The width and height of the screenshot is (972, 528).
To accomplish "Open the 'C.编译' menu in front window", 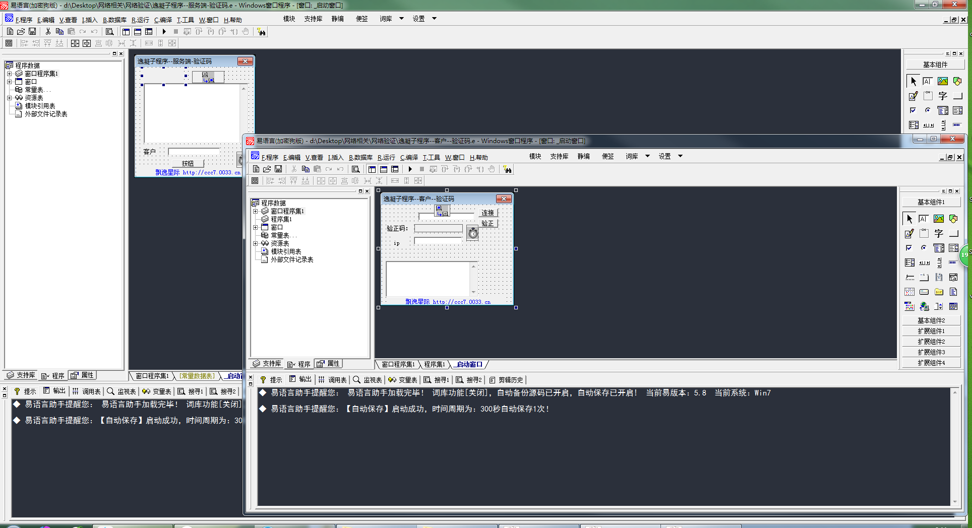I will click(409, 157).
